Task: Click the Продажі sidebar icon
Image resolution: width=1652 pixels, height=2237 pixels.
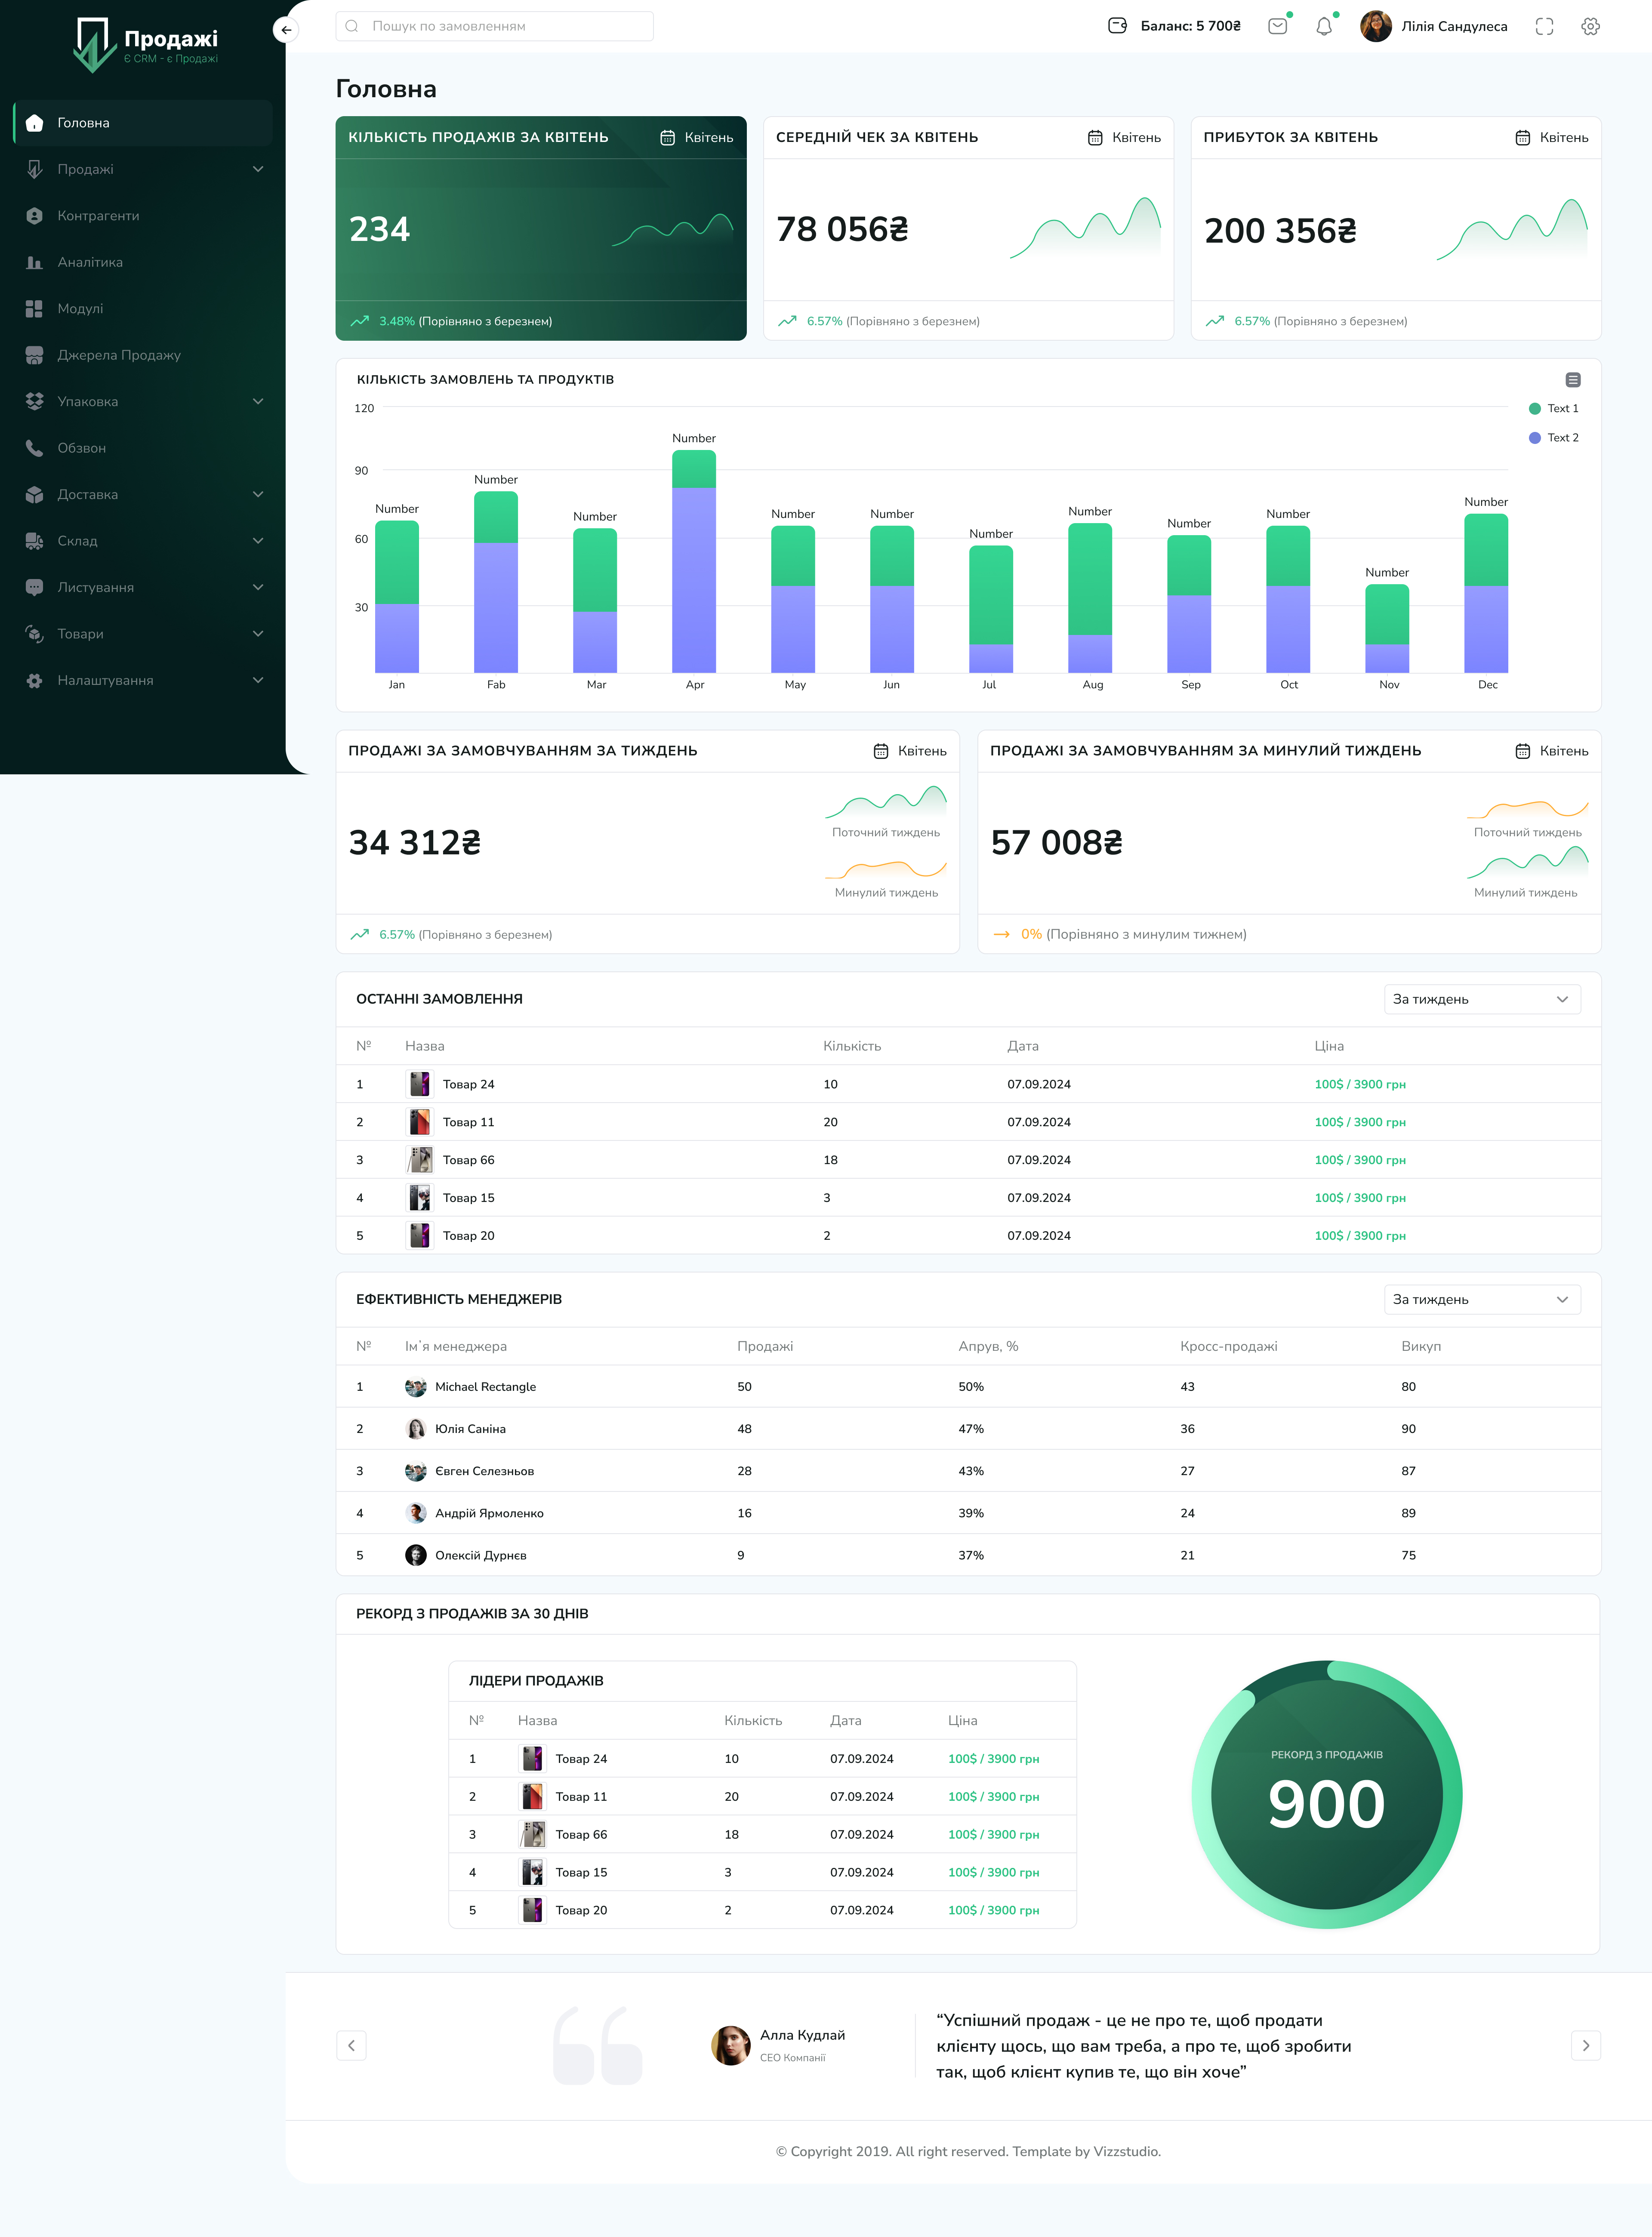Action: point(34,169)
